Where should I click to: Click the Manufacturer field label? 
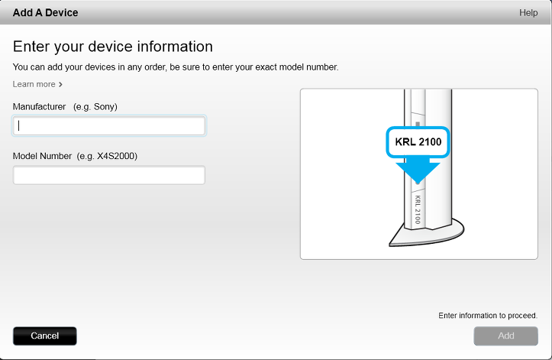click(x=40, y=106)
